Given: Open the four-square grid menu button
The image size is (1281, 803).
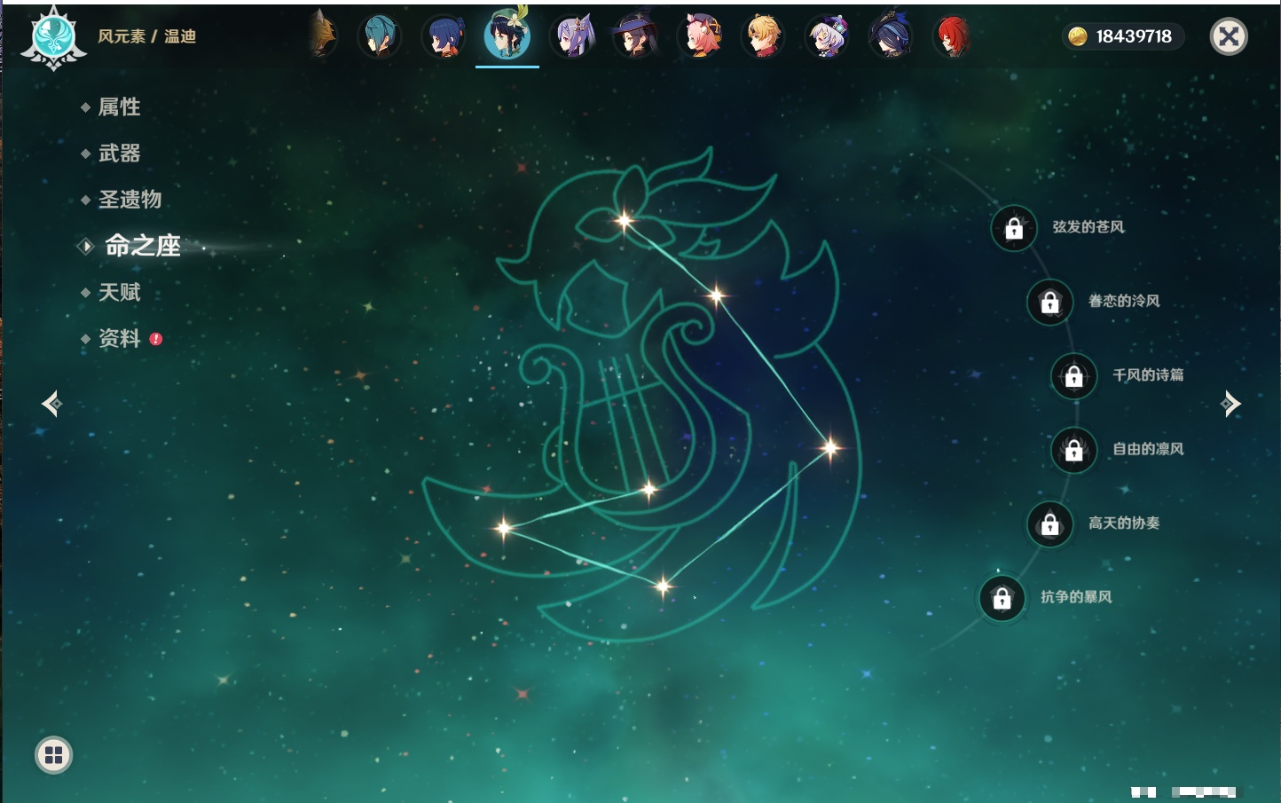Looking at the screenshot, I should pos(53,755).
